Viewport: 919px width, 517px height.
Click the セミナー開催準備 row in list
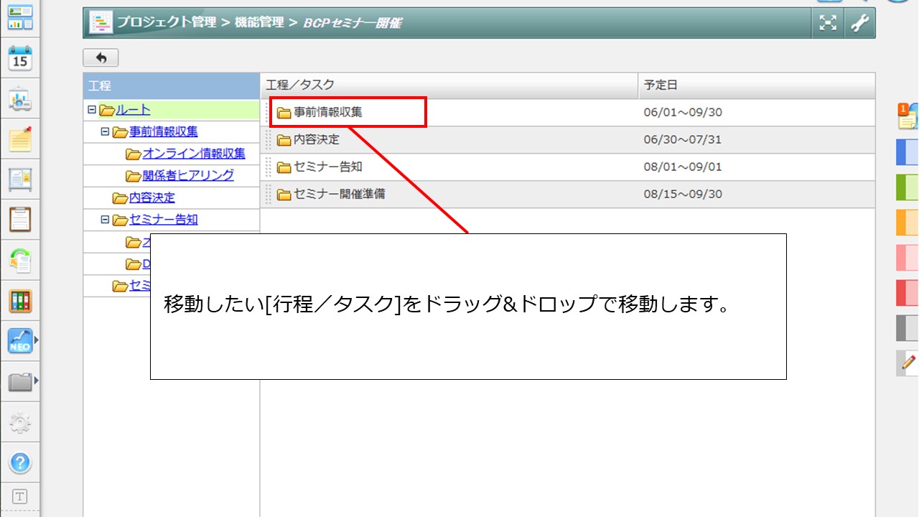click(339, 194)
